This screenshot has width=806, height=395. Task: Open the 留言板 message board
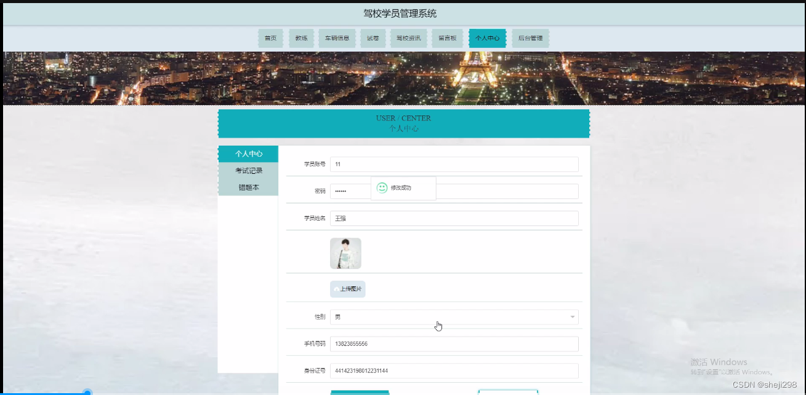[x=447, y=37]
